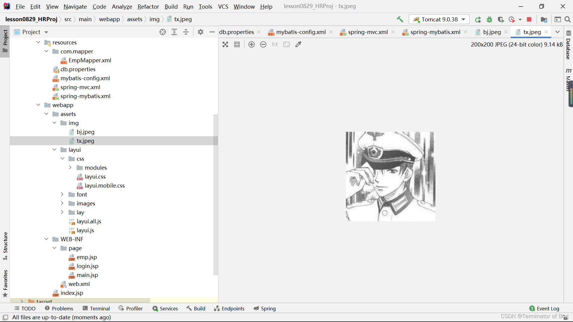Open the Spring tool window
The width and height of the screenshot is (573, 322).
264,308
